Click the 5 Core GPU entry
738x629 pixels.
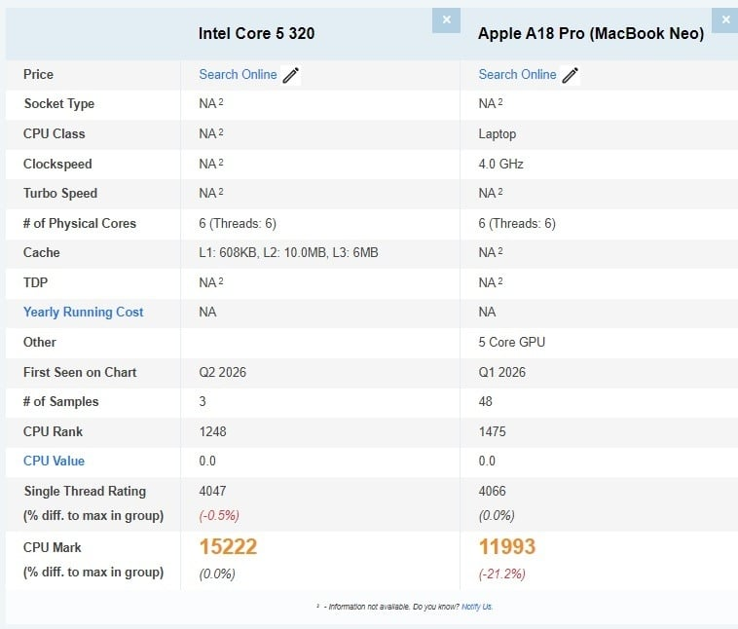click(511, 342)
